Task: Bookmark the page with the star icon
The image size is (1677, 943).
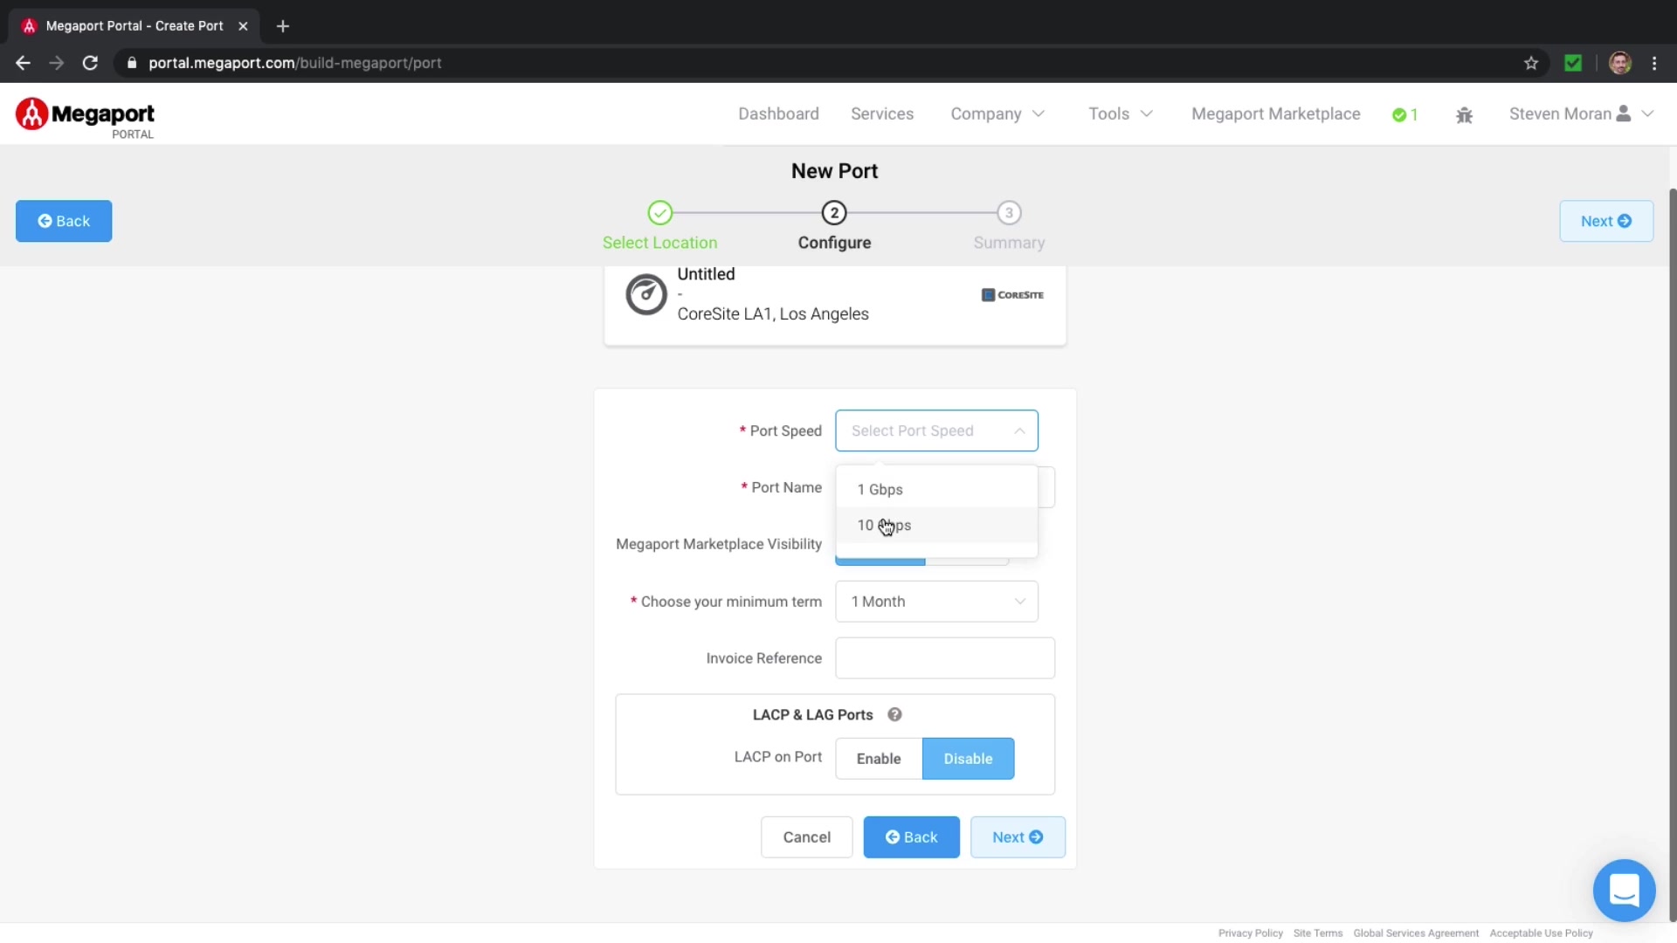Action: click(x=1531, y=63)
